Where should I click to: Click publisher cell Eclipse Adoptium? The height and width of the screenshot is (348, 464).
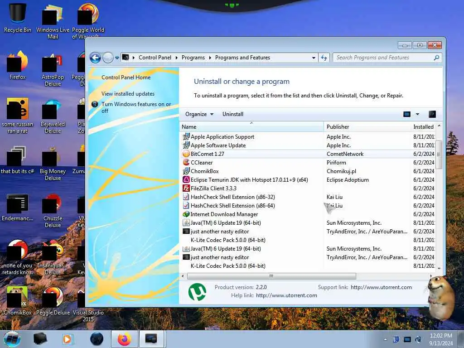[x=348, y=179]
